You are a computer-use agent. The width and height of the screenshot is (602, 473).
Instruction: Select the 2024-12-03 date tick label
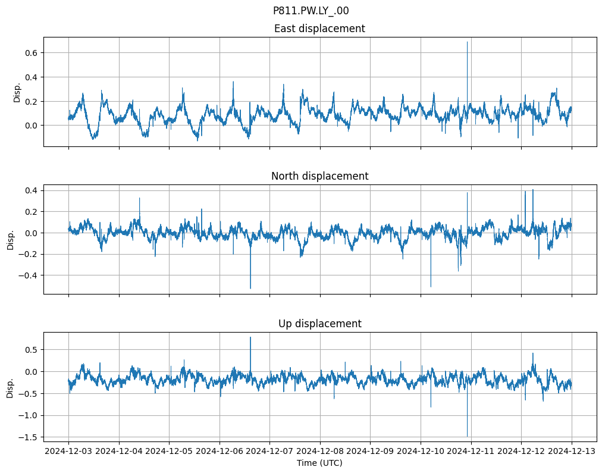pyautogui.click(x=68, y=452)
